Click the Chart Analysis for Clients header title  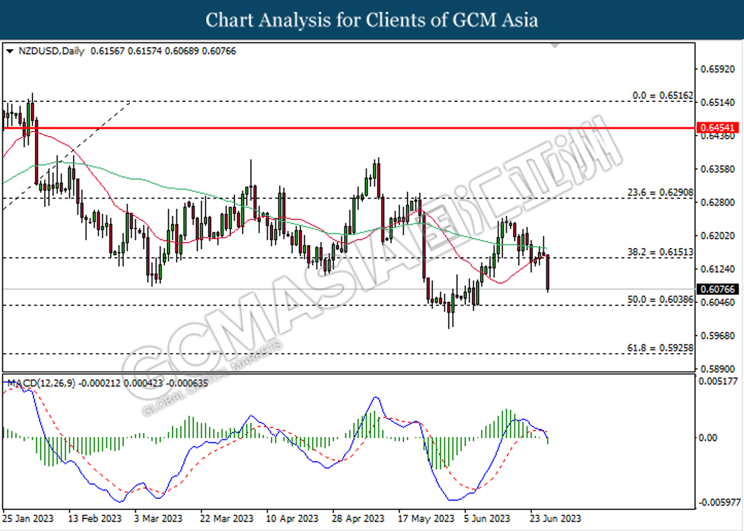click(372, 20)
